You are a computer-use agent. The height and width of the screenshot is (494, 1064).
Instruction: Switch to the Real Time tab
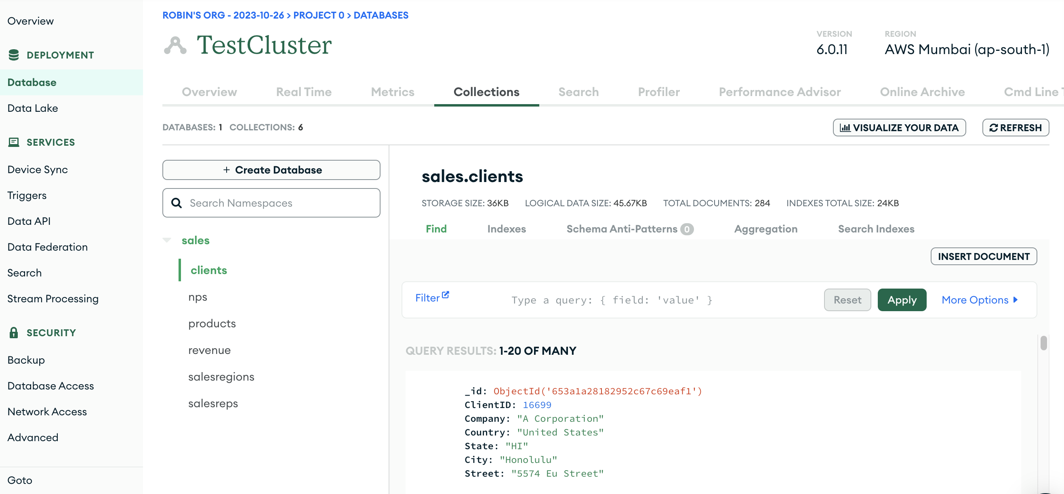pos(304,92)
